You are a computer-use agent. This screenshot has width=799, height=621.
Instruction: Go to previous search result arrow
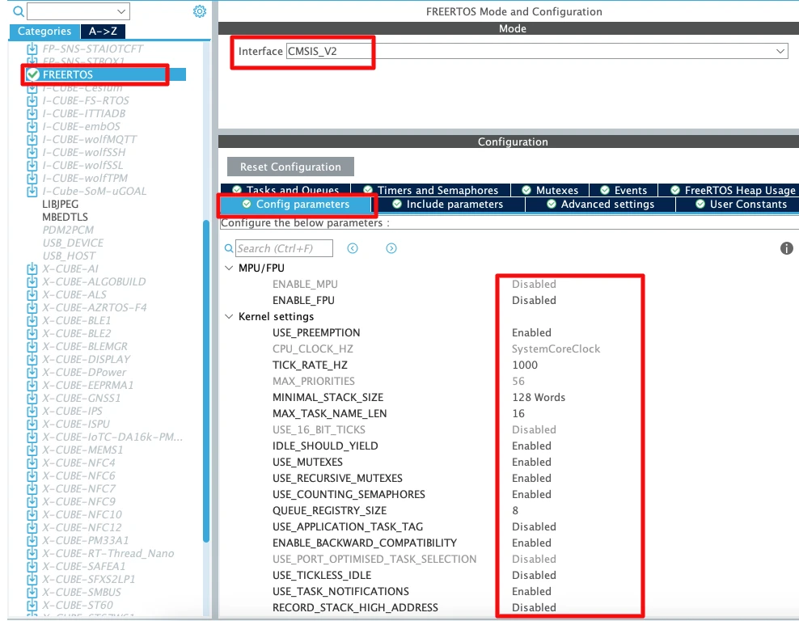coord(353,248)
